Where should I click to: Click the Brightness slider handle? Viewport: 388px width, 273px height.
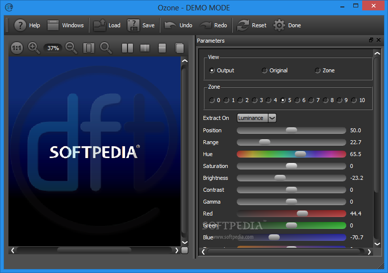[x=280, y=178]
